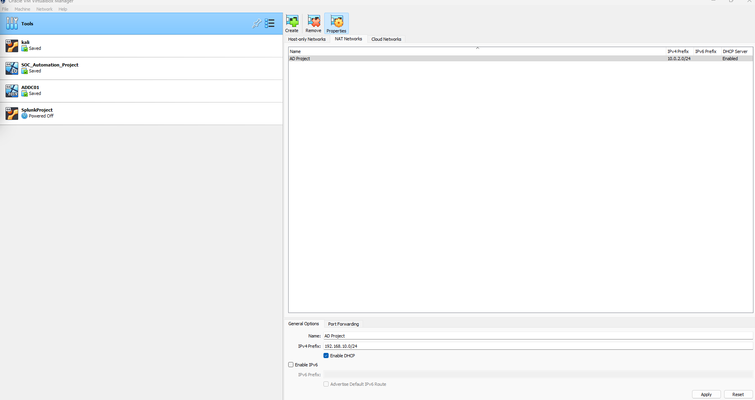Image resolution: width=755 pixels, height=400 pixels.
Task: Open the Machine menu
Action: tap(23, 9)
